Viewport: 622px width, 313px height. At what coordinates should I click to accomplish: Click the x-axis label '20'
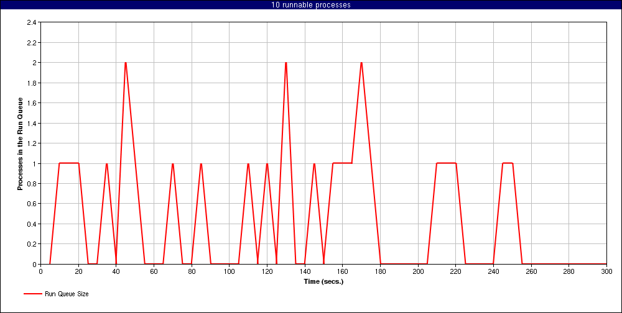coord(78,271)
